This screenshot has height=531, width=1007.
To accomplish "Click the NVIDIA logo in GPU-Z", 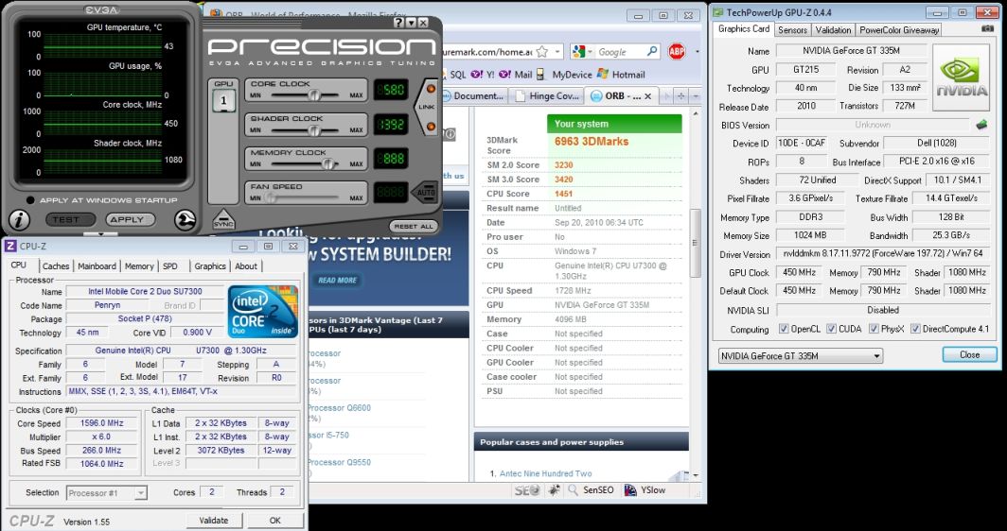I will (961, 77).
